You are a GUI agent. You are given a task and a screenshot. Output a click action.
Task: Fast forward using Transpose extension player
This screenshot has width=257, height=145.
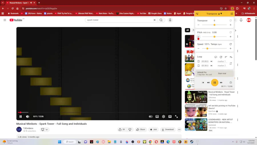tap(221, 83)
